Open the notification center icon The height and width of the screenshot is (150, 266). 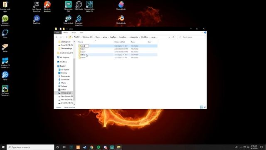pos(261,147)
